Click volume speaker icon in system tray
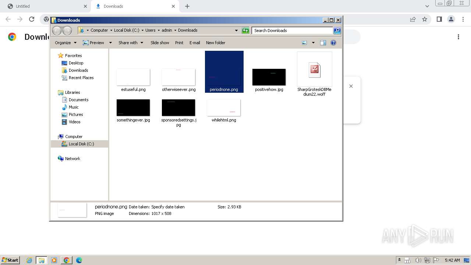 click(418, 260)
